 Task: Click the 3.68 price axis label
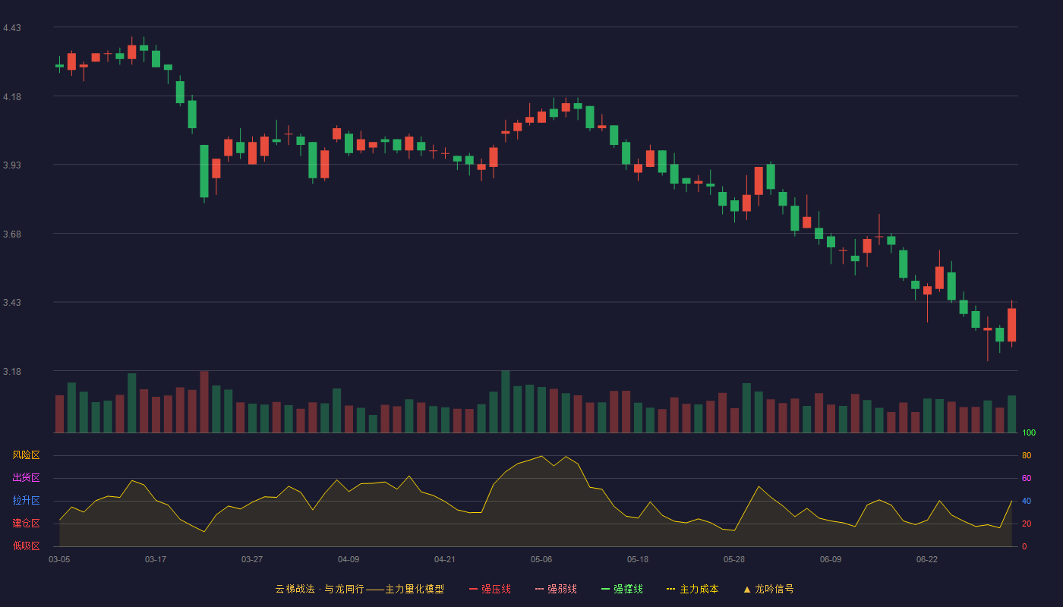12,234
